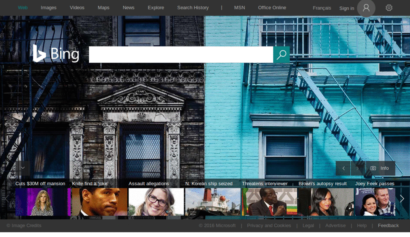Open the Legal footer link
The height and width of the screenshot is (237, 410).
click(x=308, y=225)
